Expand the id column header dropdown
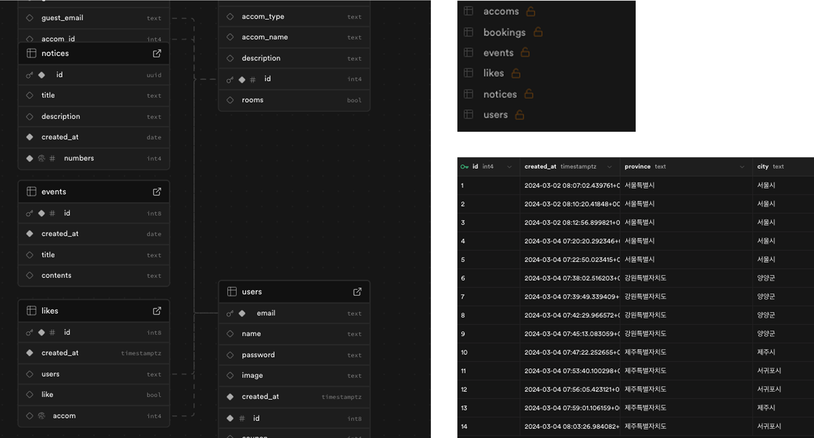This screenshot has height=438, width=814. click(509, 167)
